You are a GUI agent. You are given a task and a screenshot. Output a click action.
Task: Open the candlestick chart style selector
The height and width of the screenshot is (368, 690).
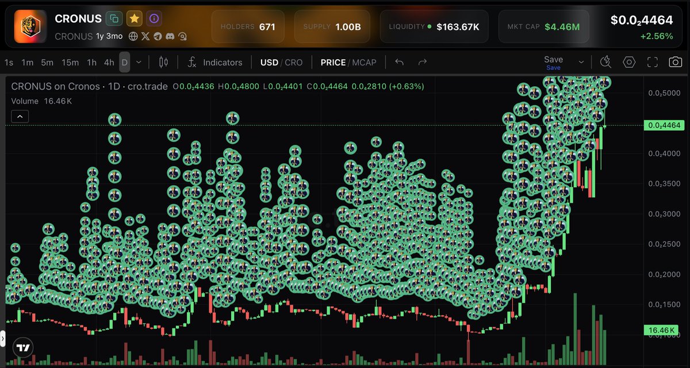click(163, 62)
